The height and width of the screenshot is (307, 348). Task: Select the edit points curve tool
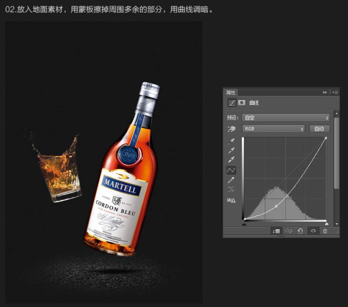click(x=231, y=170)
